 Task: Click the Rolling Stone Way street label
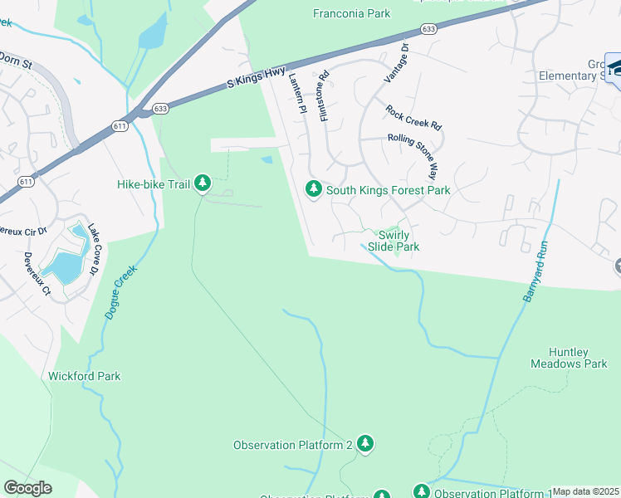tap(414, 155)
